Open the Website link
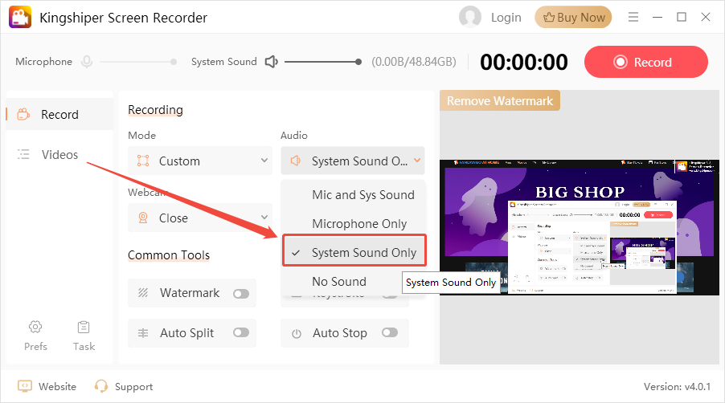 57,386
